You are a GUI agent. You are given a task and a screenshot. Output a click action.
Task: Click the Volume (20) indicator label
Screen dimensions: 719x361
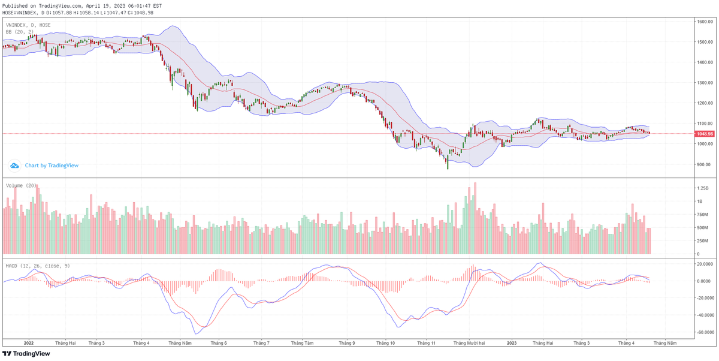pyautogui.click(x=22, y=185)
